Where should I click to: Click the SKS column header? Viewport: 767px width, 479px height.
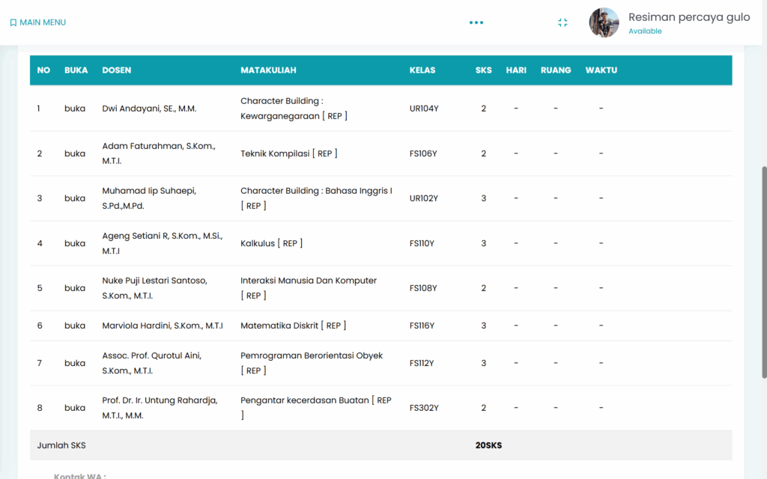tap(483, 70)
